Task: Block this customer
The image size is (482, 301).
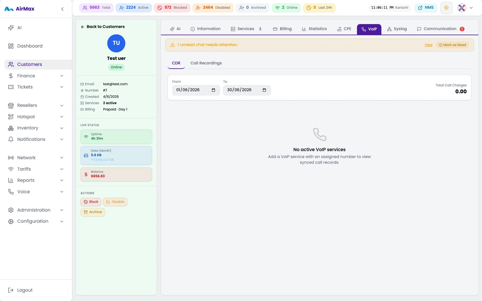Action: (x=91, y=202)
